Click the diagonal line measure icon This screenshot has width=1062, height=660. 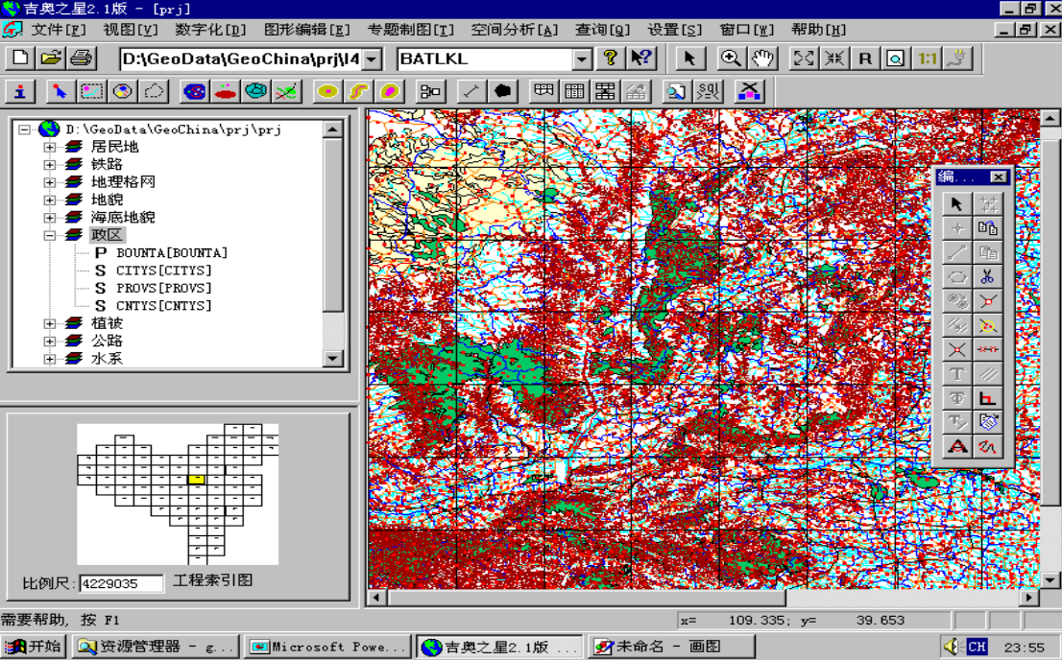pyautogui.click(x=471, y=91)
